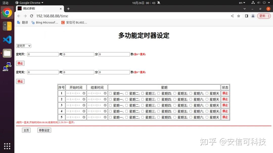
Task: Open the 安信可 BL602 bookmark
Action: 74,22
